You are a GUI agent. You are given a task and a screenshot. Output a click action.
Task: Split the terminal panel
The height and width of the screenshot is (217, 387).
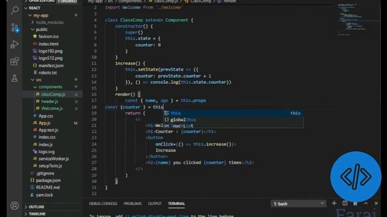[x=345, y=203]
